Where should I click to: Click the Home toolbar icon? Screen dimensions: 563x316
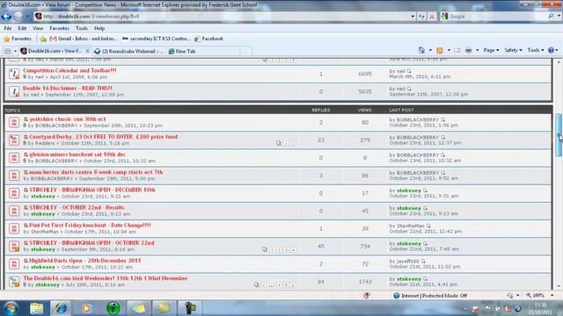(421, 50)
